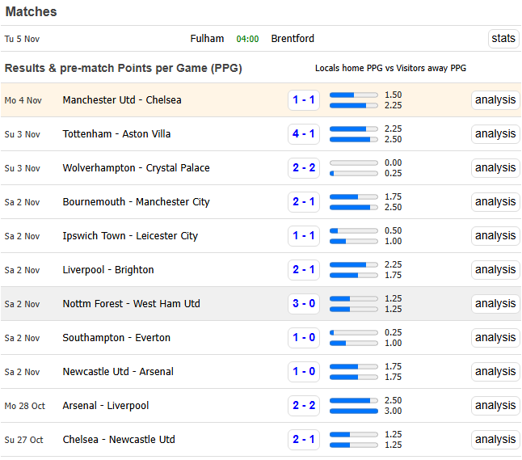
Task: Click the 2 - 1 score of Liverpool - Brighton
Action: coord(304,270)
